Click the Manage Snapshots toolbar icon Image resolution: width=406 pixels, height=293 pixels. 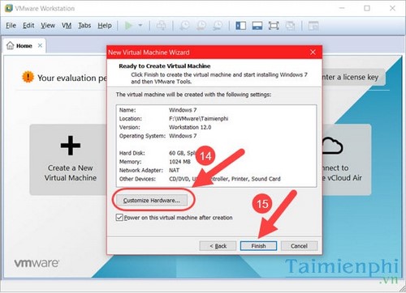pos(218,25)
